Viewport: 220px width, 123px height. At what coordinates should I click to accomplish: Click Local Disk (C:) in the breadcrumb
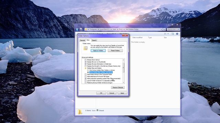104,29
